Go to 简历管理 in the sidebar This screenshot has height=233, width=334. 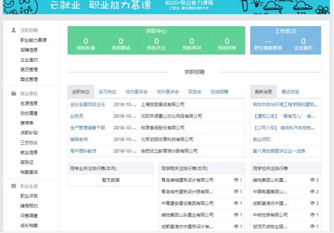pos(29,69)
